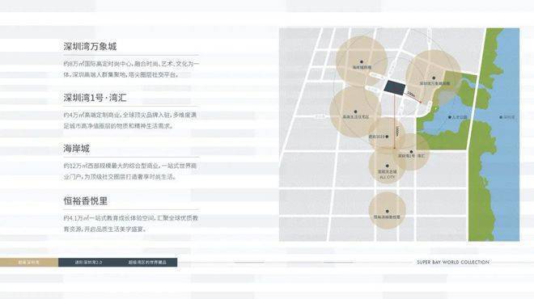534x299 pixels.
Task: Click the 恒裕香悦里 section heading
Action: 86,200
